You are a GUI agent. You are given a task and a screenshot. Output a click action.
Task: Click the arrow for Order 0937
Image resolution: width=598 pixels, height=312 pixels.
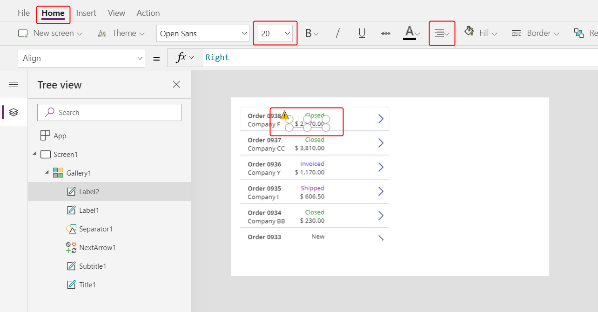pos(381,143)
